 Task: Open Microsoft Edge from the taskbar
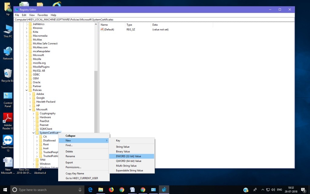[x=90, y=190]
